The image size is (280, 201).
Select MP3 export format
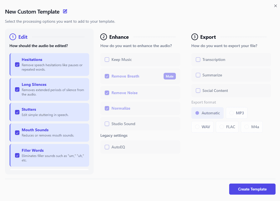pyautogui.click(x=237, y=113)
